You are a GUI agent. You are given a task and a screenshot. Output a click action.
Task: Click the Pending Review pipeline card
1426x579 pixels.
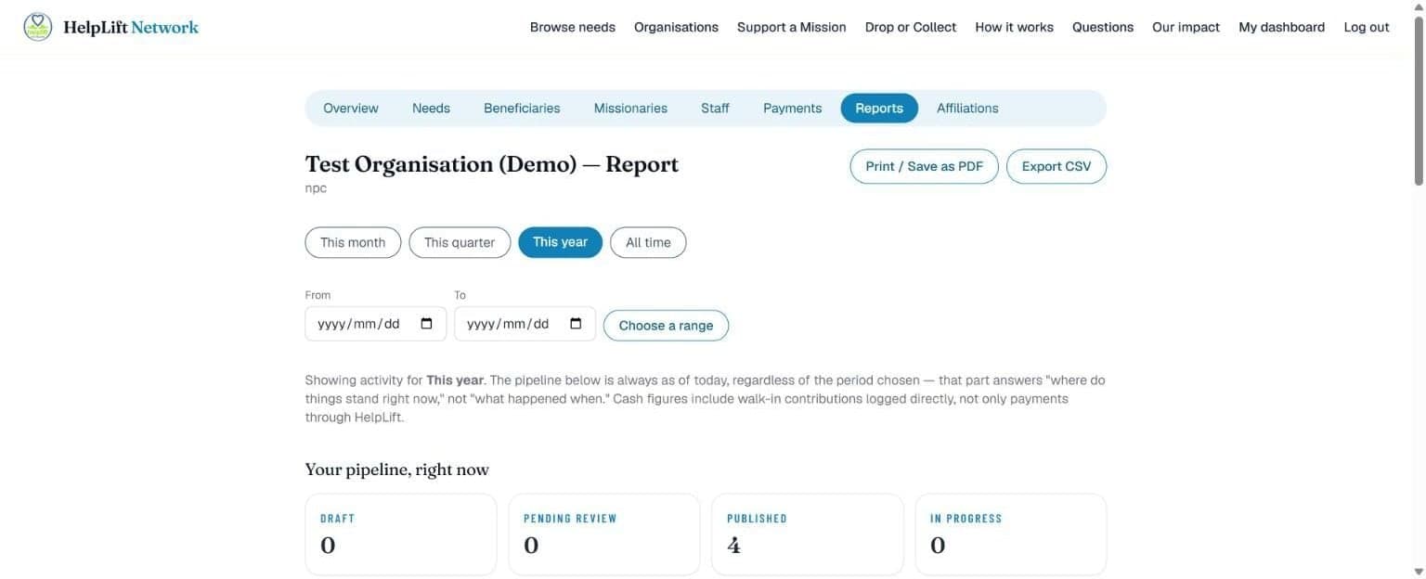pyautogui.click(x=604, y=534)
